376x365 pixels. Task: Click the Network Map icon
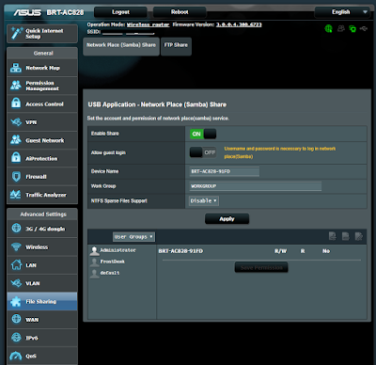(x=16, y=68)
